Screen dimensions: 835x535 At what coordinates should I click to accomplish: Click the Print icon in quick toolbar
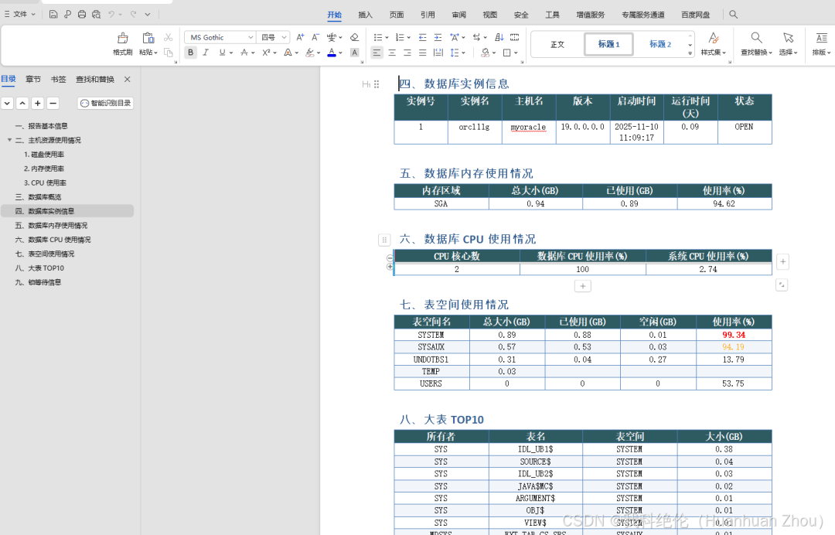click(81, 15)
